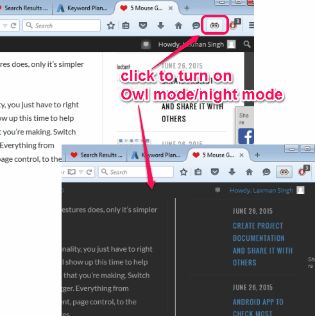The width and height of the screenshot is (315, 316).
Task: Reload page in top window
Action: 13,26
